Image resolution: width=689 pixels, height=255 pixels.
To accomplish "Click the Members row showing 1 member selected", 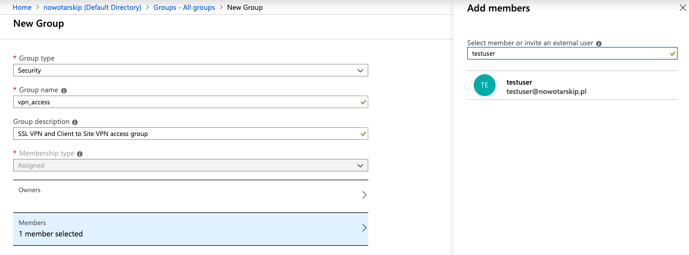I will pyautogui.click(x=186, y=229).
